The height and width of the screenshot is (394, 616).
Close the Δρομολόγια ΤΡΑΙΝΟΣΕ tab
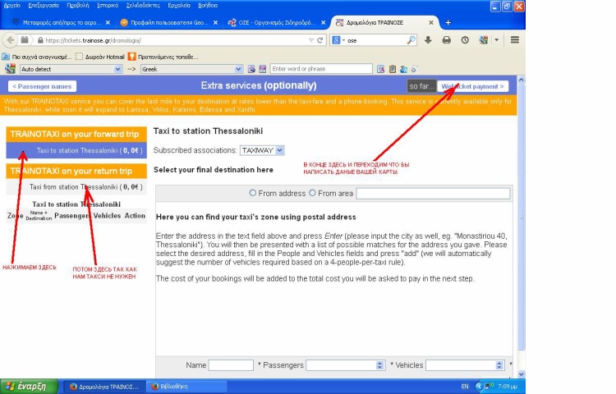[x=431, y=23]
